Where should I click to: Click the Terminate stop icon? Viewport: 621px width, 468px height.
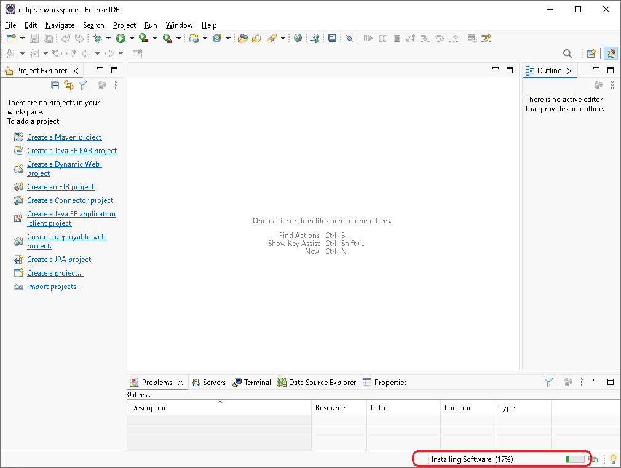(x=397, y=39)
